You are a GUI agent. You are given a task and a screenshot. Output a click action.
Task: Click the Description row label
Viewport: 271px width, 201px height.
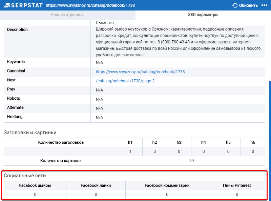pyautogui.click(x=17, y=29)
